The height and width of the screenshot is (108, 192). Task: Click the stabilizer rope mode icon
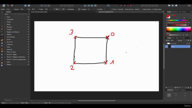[76, 9]
